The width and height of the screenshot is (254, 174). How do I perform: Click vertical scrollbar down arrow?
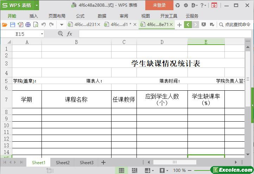click(x=248, y=154)
